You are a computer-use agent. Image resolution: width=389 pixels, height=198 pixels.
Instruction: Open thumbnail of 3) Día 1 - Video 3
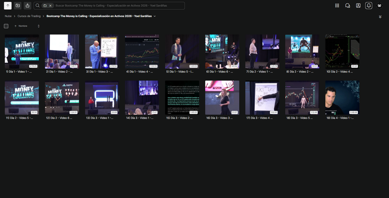coord(102,52)
